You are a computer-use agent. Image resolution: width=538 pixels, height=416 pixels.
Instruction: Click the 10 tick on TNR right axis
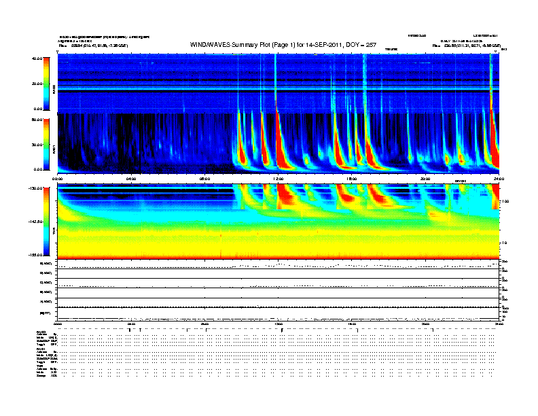point(504,243)
